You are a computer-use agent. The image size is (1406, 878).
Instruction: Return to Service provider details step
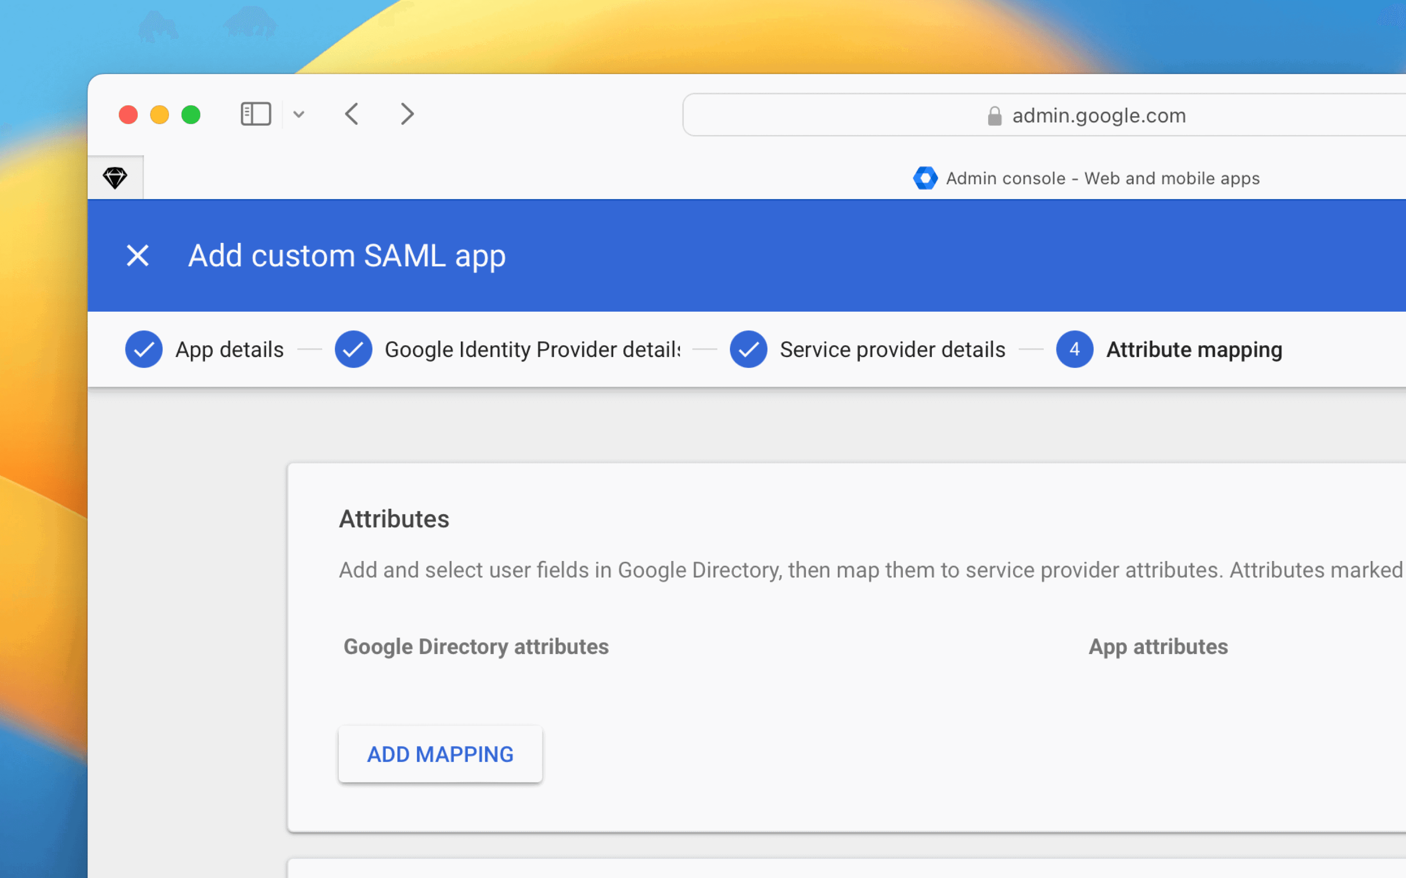click(x=892, y=350)
